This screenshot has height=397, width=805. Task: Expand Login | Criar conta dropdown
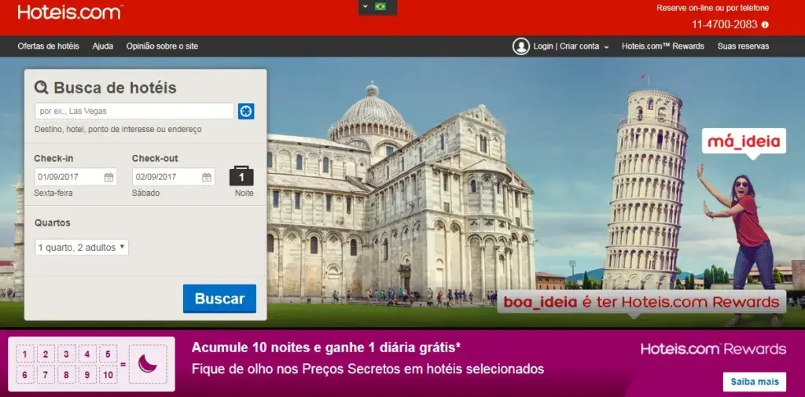pos(571,46)
